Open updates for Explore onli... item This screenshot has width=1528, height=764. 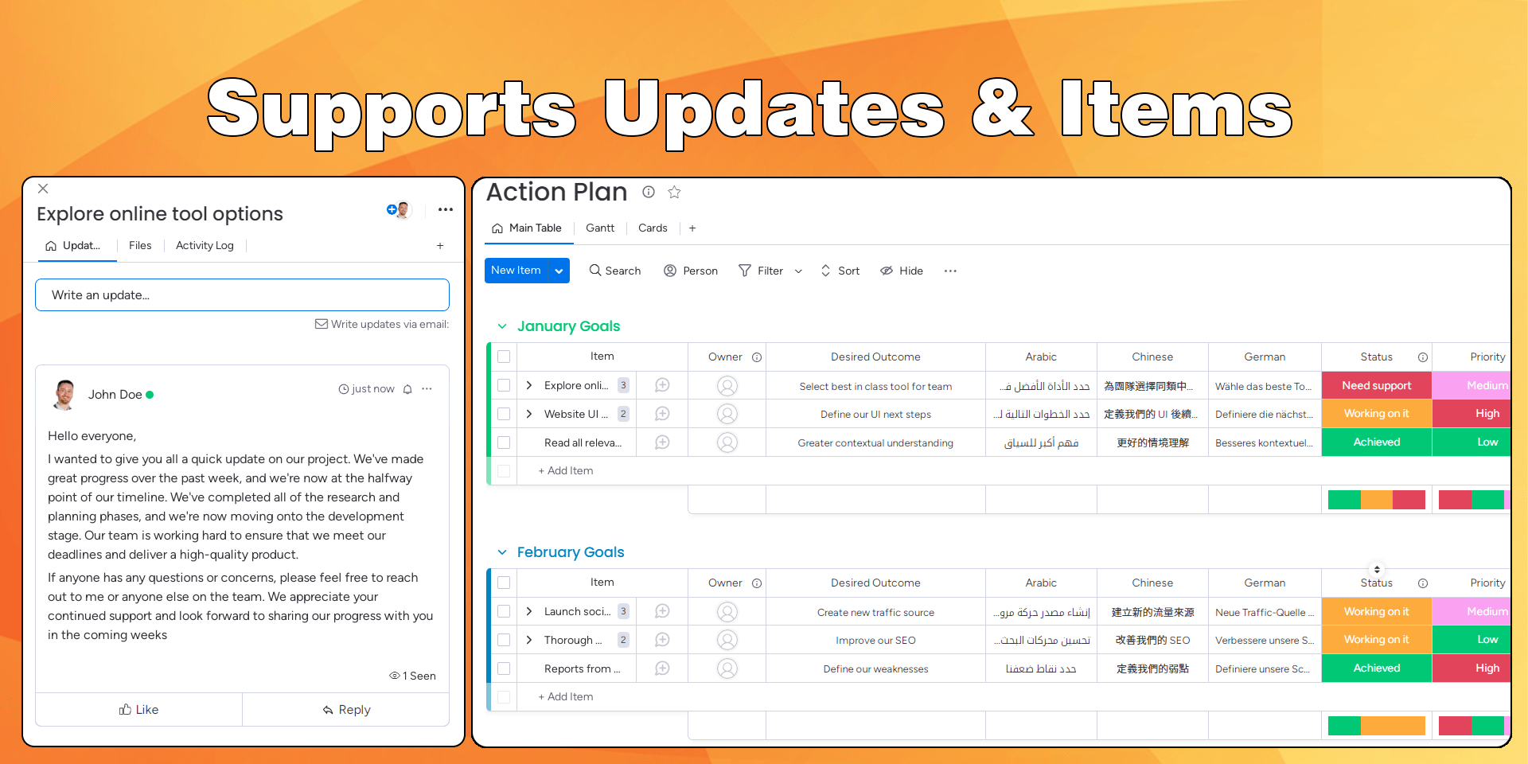(662, 385)
